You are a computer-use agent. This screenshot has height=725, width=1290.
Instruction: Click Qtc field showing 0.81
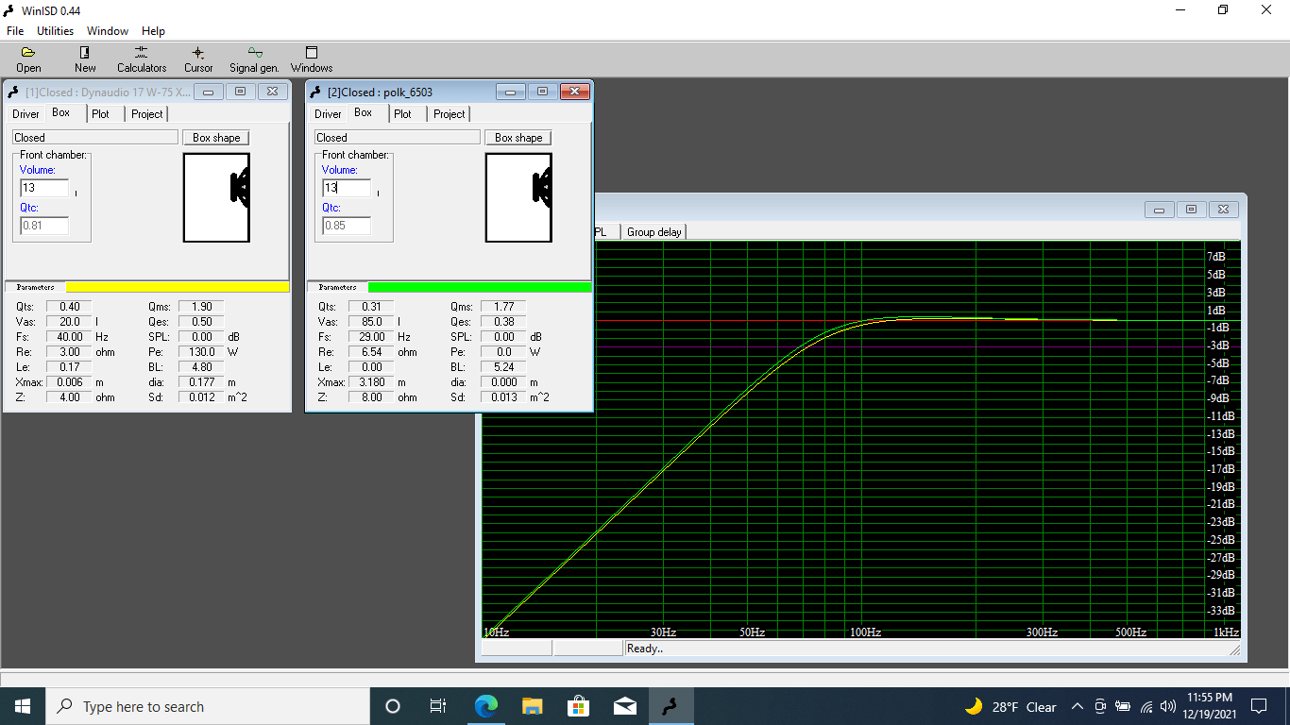click(44, 226)
